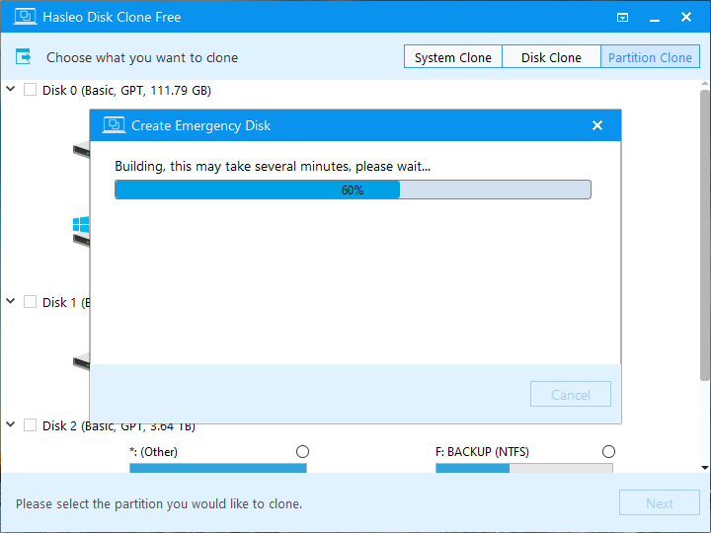Collapse the Disk 1 tree

click(11, 301)
